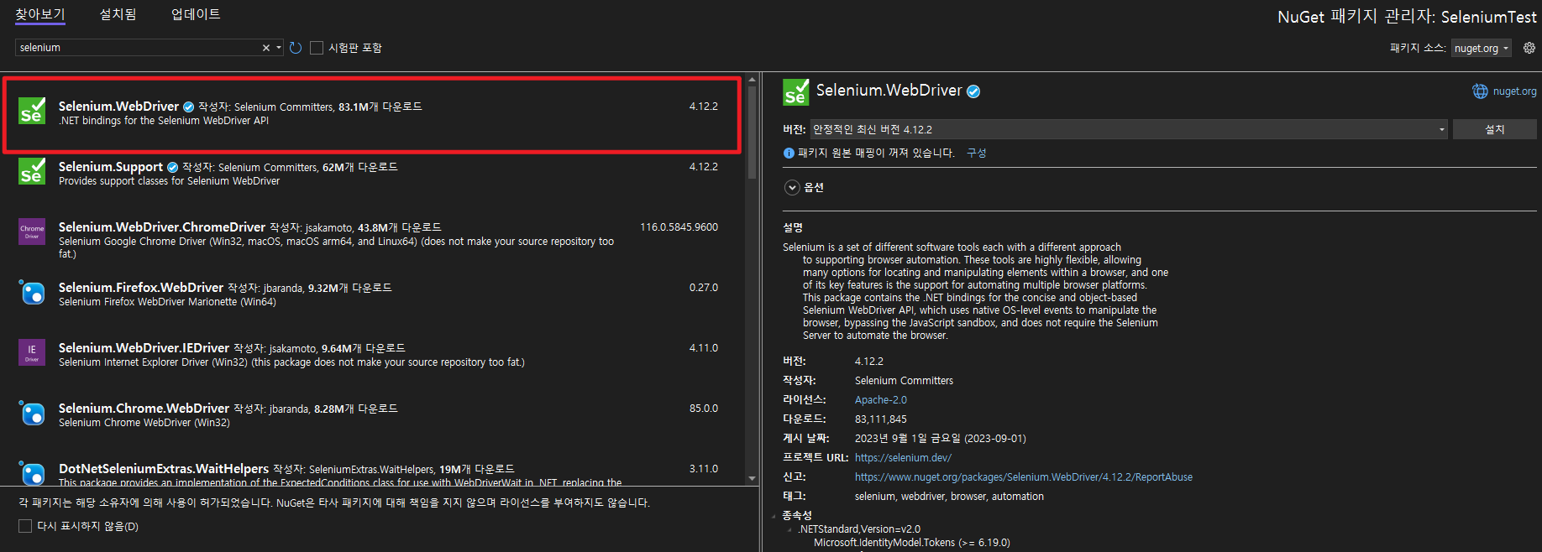Click the Selenium.WebDriver package icon in list
Image resolution: width=1542 pixels, height=552 pixels.
pyautogui.click(x=32, y=111)
